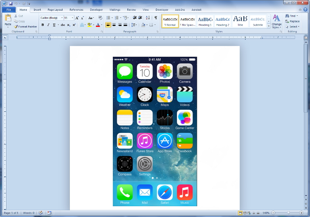Switch to the Insert tab
This screenshot has height=217, width=310.
[x=37, y=10]
